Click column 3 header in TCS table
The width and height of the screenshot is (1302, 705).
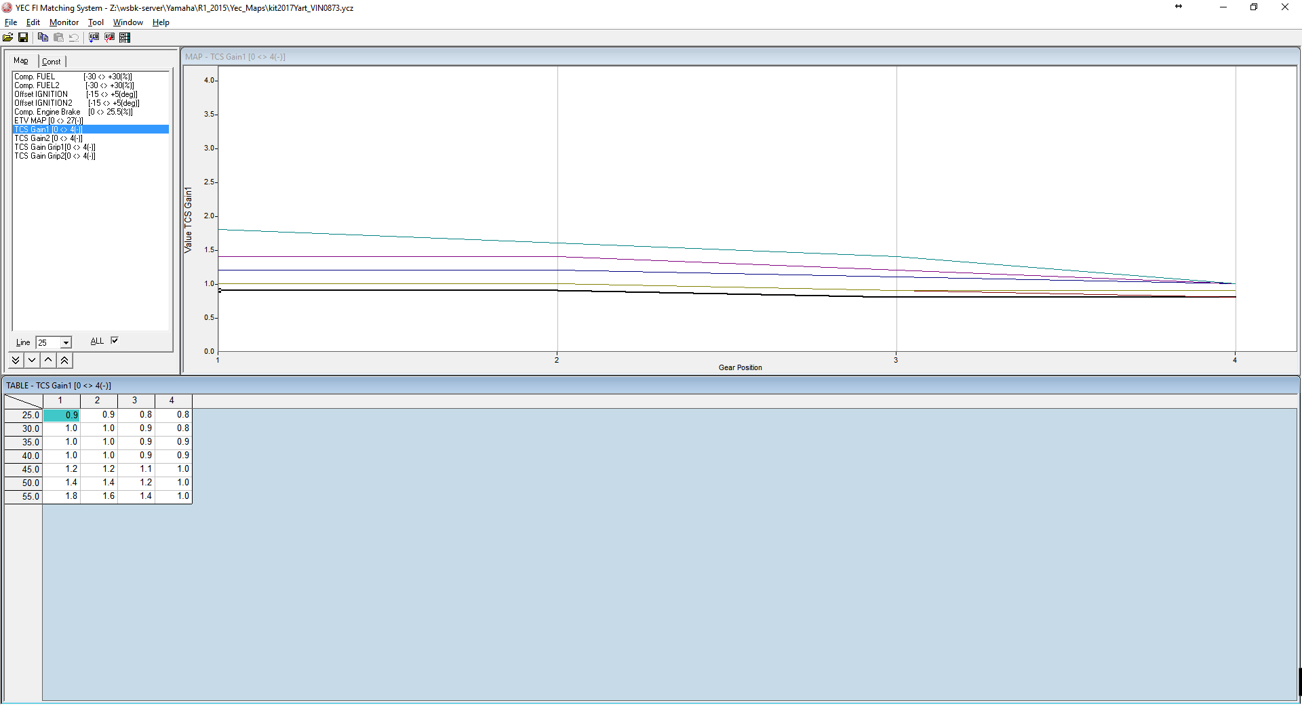click(135, 401)
